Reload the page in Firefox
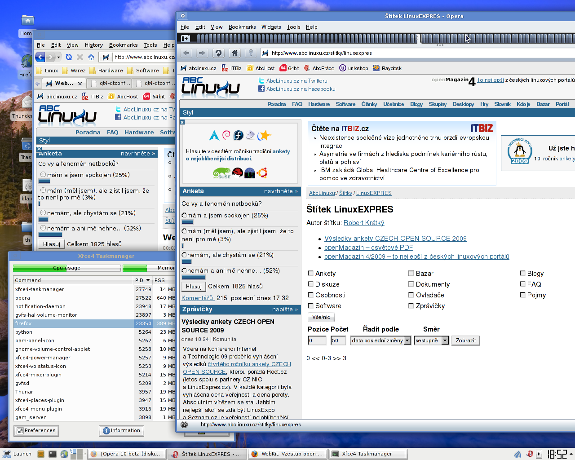The image size is (575, 460). (x=69, y=57)
